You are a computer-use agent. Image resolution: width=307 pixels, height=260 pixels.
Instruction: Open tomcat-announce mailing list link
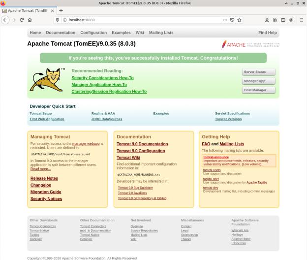tap(216, 157)
